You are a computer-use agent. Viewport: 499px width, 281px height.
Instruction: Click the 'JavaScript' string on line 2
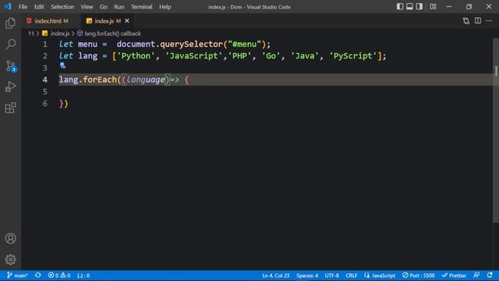pyautogui.click(x=193, y=56)
